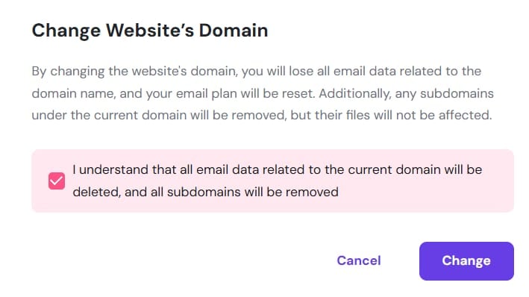Click the word 'Website's' in the heading
The width and height of the screenshot is (529, 297).
coord(150,31)
